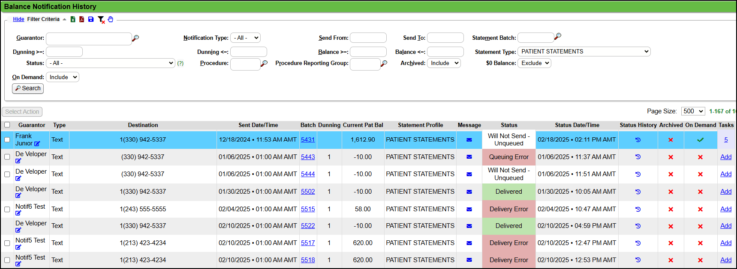Open status history for batch 5517
Viewport: 737px width, 269px height.
coord(638,243)
